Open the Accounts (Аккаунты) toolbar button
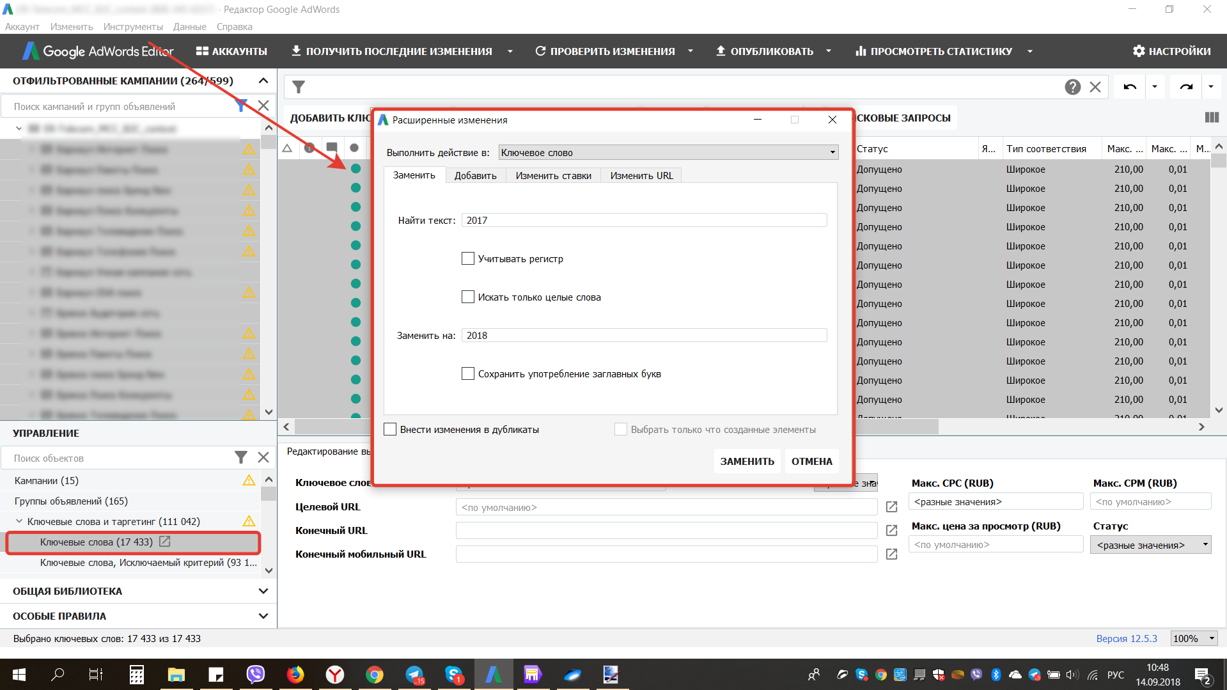1227x690 pixels. 231,51
